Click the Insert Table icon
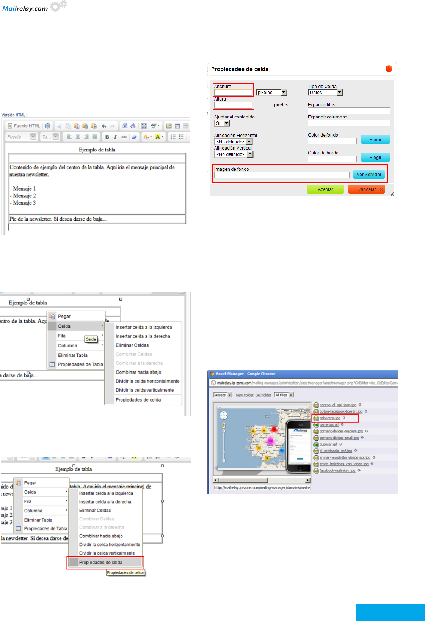The height and width of the screenshot is (621, 425). coord(177,126)
